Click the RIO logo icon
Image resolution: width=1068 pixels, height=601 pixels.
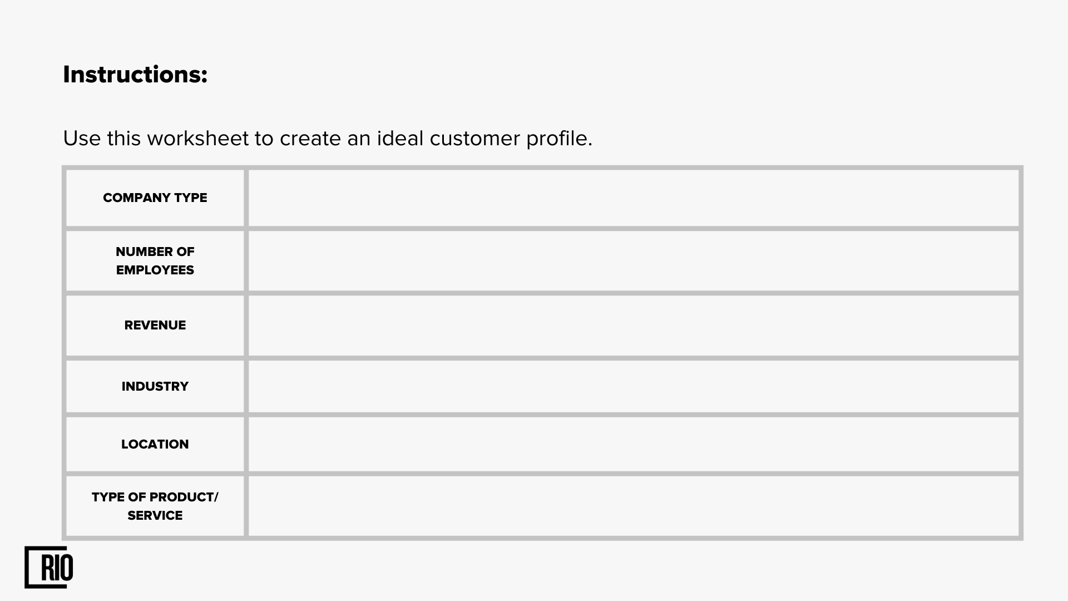tap(49, 567)
